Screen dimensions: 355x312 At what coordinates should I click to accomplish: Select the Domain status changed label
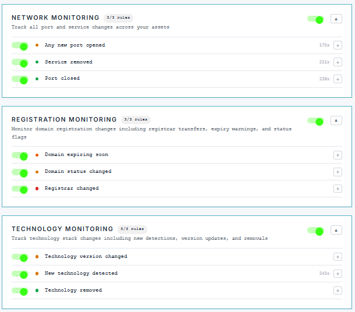click(78, 171)
